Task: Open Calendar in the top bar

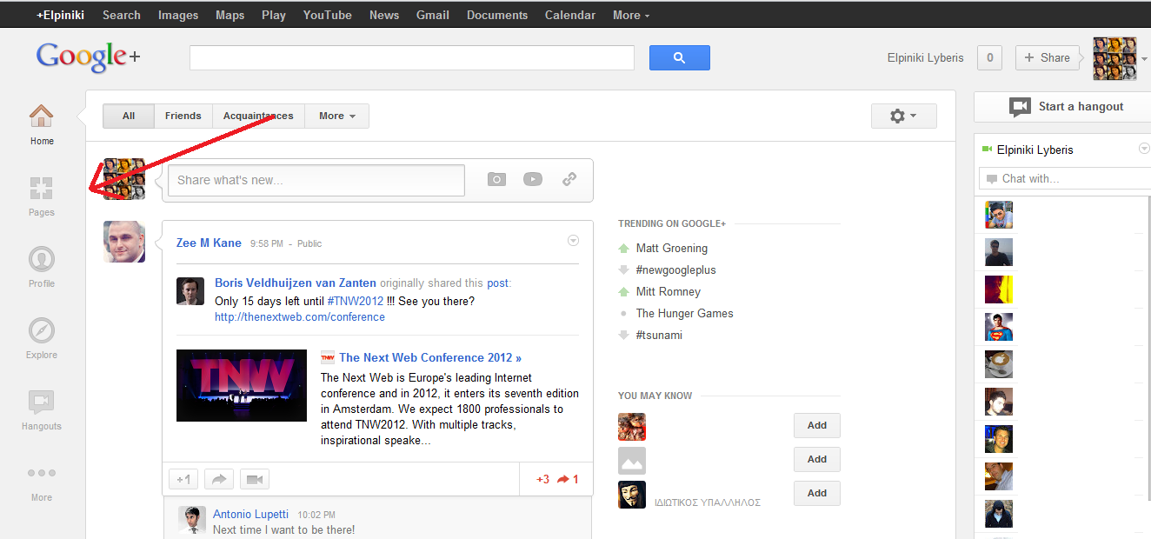Action: tap(570, 15)
